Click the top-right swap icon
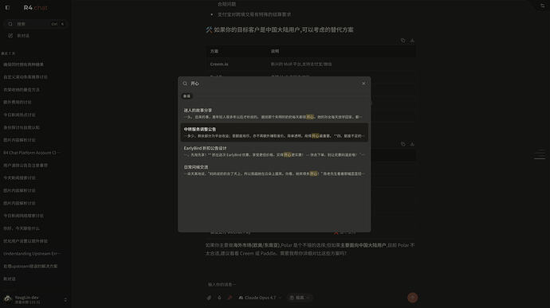This screenshot has height=308, width=550. click(542, 6)
